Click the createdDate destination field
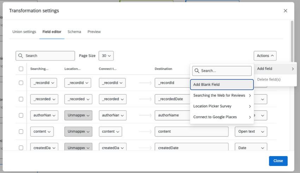This screenshot has width=300, height=173. click(x=192, y=147)
